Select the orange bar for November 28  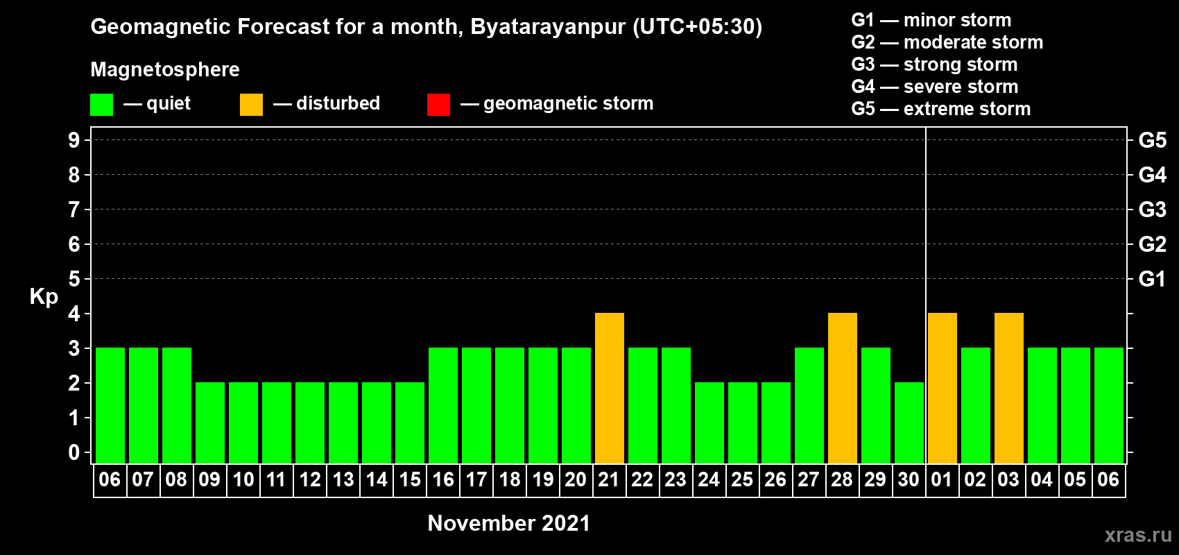843,388
